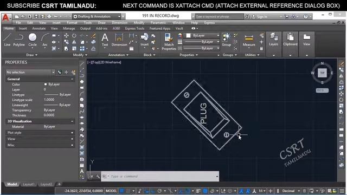Switch to the Layout1 tab

tap(29, 184)
